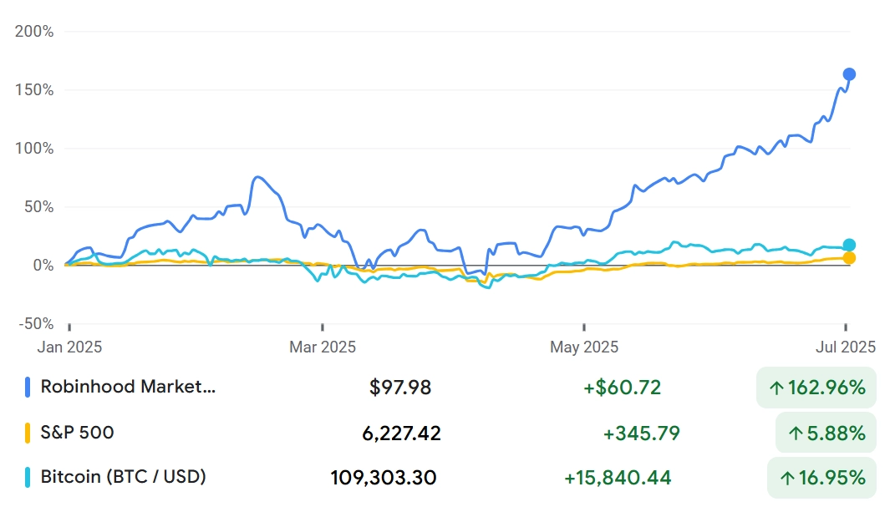
Task: Click the Robinhood change +$60.72
Action: tap(622, 388)
